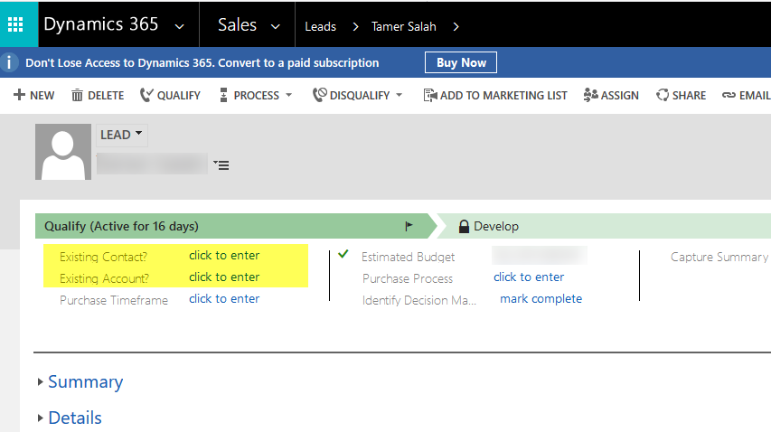Screen dimensions: 771x432
Task: Click 'Purchase Process' label
Action: (408, 278)
